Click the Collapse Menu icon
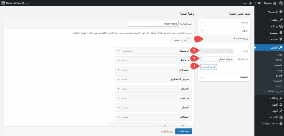 281,124
